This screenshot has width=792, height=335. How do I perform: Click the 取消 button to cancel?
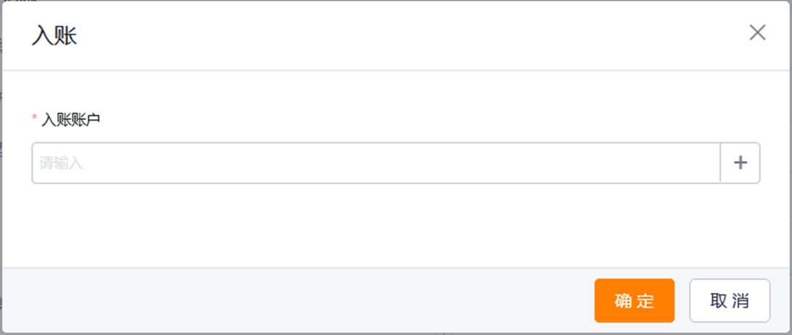coord(729,300)
